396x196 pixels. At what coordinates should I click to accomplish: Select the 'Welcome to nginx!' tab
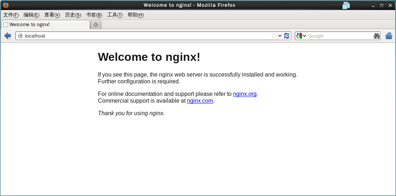(x=45, y=24)
